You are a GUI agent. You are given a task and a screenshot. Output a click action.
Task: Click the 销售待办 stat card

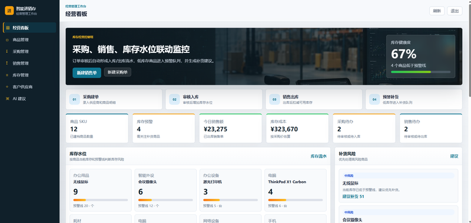[x=431, y=128]
